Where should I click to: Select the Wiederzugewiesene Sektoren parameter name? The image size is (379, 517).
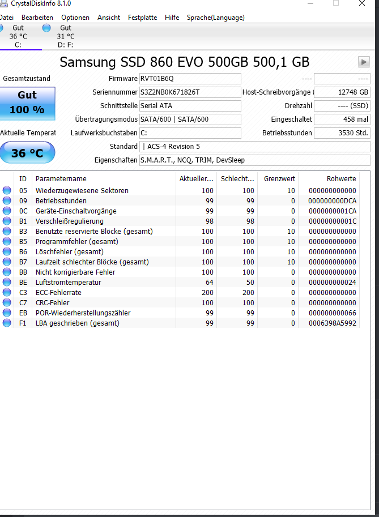coord(82,191)
